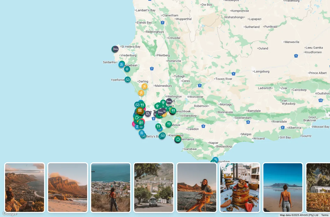Viewport: 330px width, 217px height.
Task: Open the beach umbrella marker near Saldanha
Action: click(x=122, y=64)
